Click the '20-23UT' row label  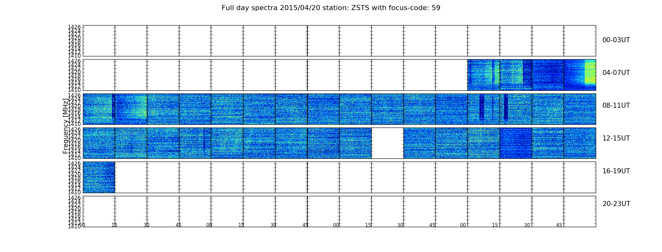[616, 204]
